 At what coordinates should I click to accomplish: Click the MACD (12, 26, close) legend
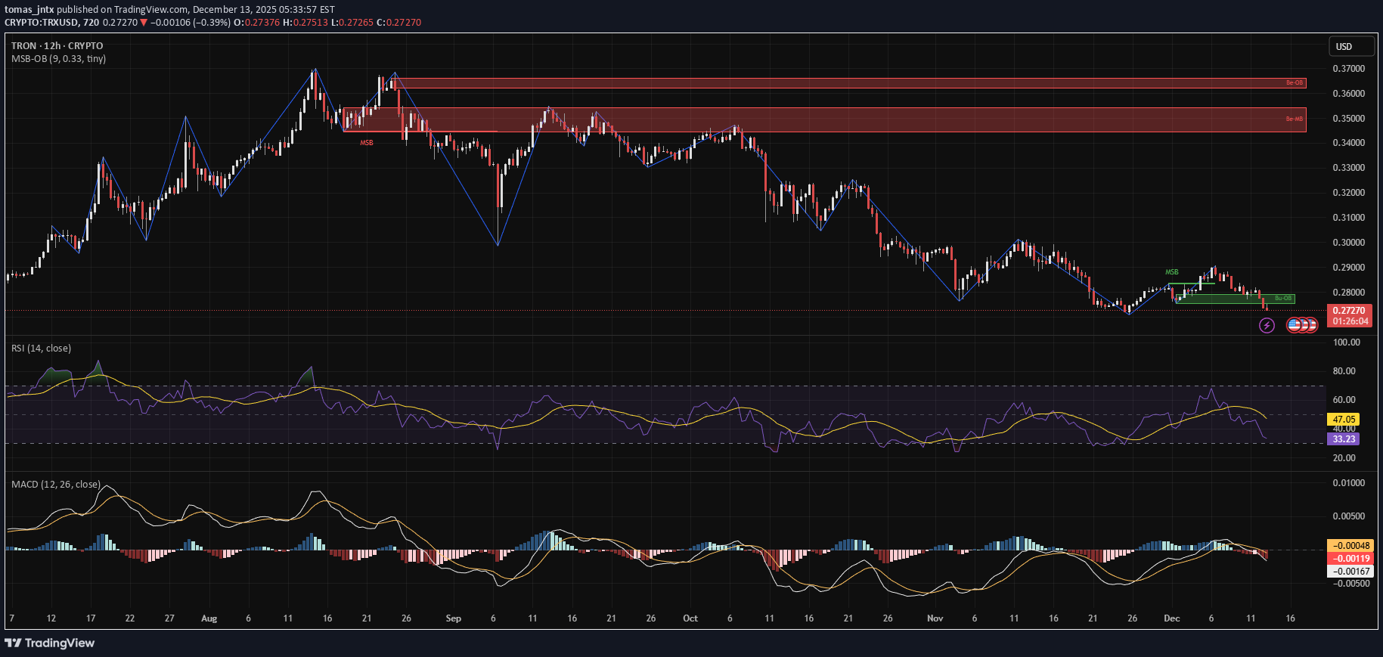55,485
